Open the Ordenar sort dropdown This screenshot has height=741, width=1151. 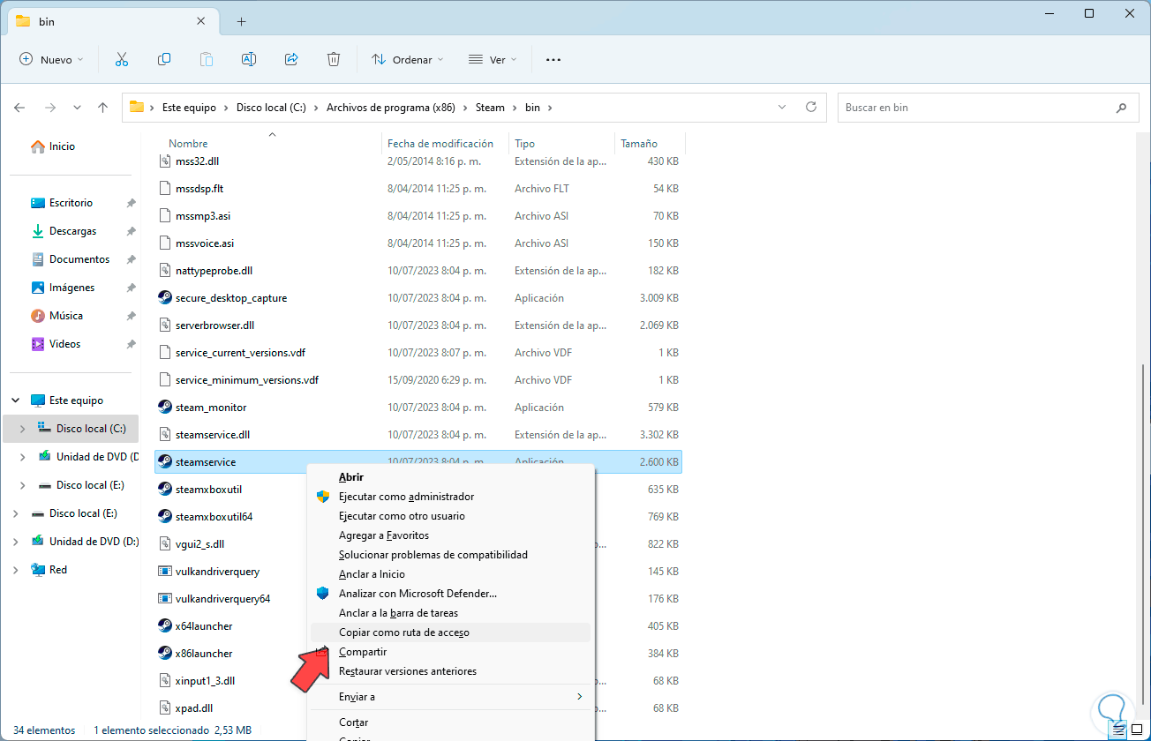[407, 60]
